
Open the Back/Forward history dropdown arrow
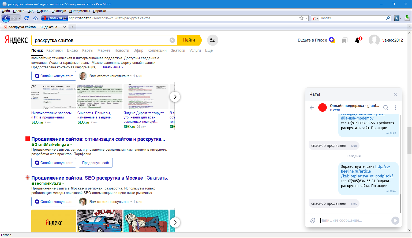[20, 18]
